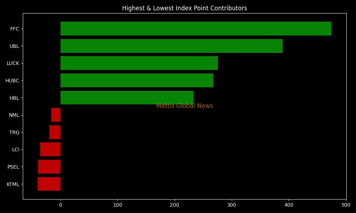The width and height of the screenshot is (356, 213).
Task: Pick the green HUBC bar
Action: pos(137,81)
